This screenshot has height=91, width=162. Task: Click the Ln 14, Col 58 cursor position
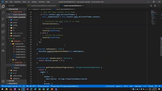point(110,86)
